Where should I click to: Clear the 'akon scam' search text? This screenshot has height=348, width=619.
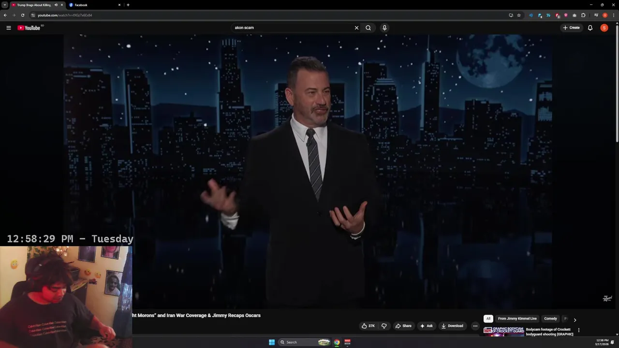[x=356, y=28]
